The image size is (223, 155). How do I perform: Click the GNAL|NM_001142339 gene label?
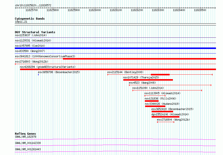(x=28, y=143)
